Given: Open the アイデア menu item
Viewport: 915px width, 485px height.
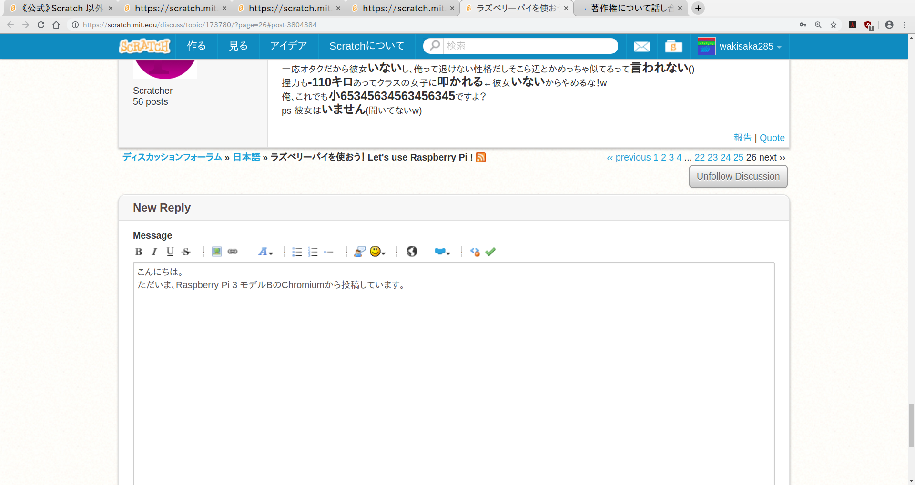Looking at the screenshot, I should [288, 46].
